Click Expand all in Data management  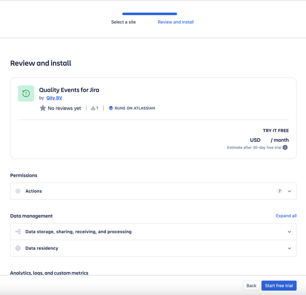coord(286,216)
